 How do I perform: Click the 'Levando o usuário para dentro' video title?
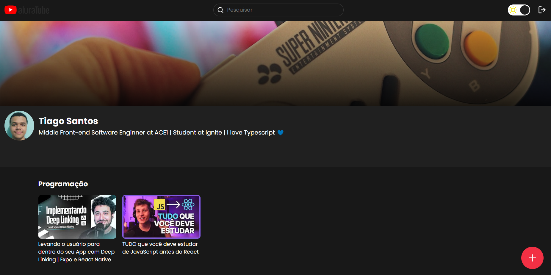[76, 252]
